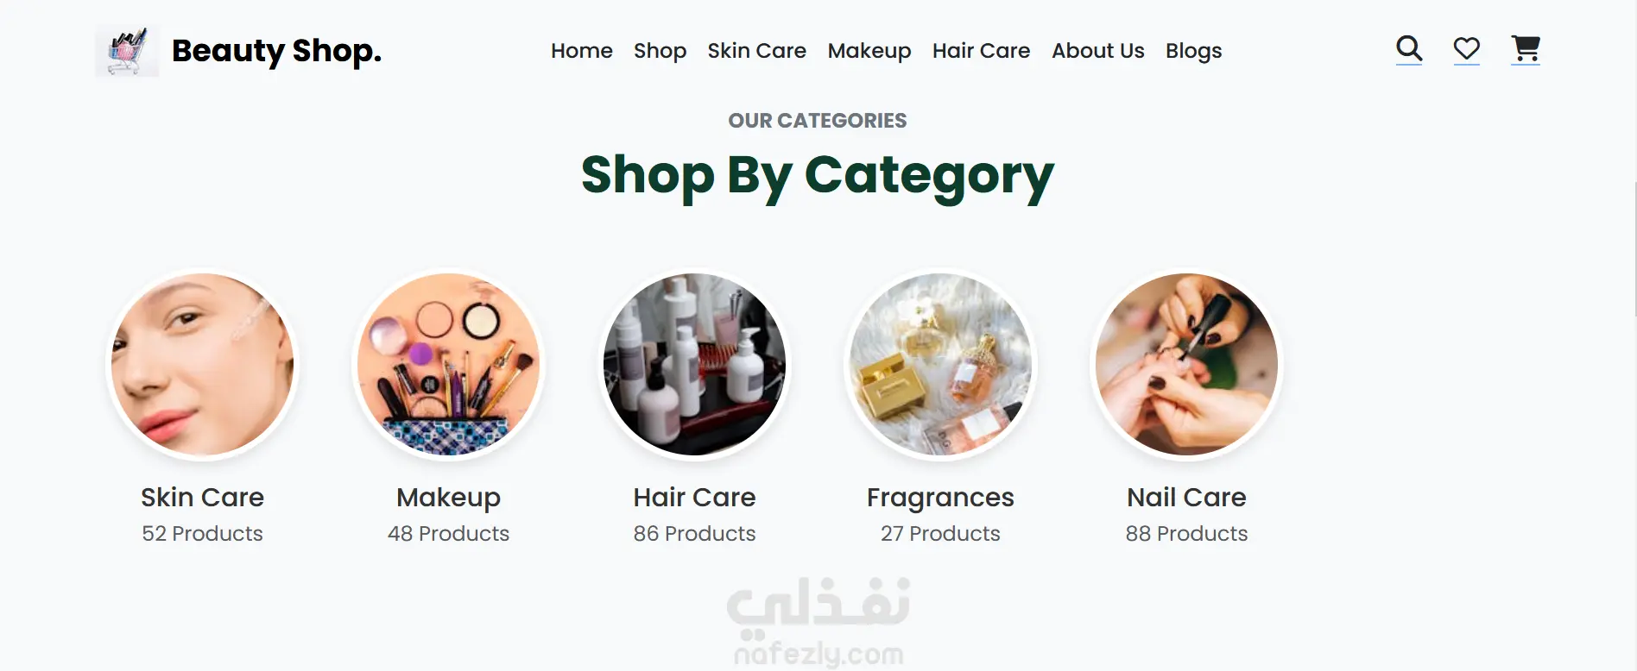Select the Makeup category brushes image
1637x671 pixels.
(449, 365)
